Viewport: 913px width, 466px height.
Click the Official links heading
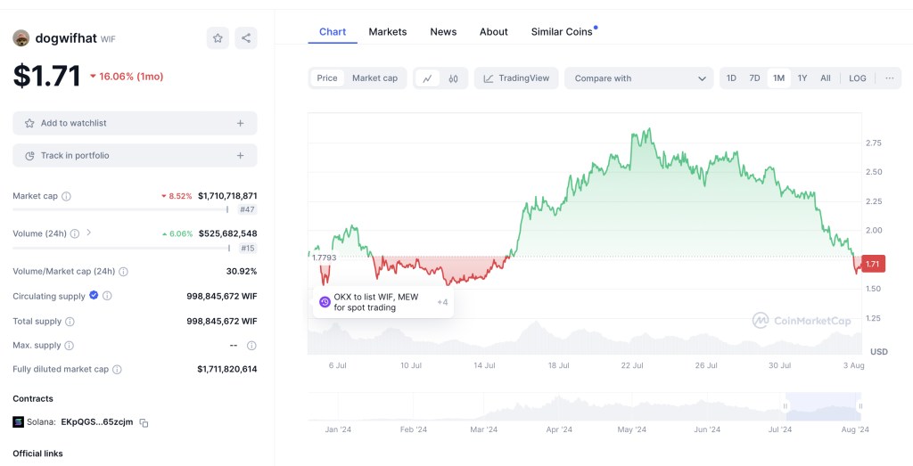tap(37, 454)
